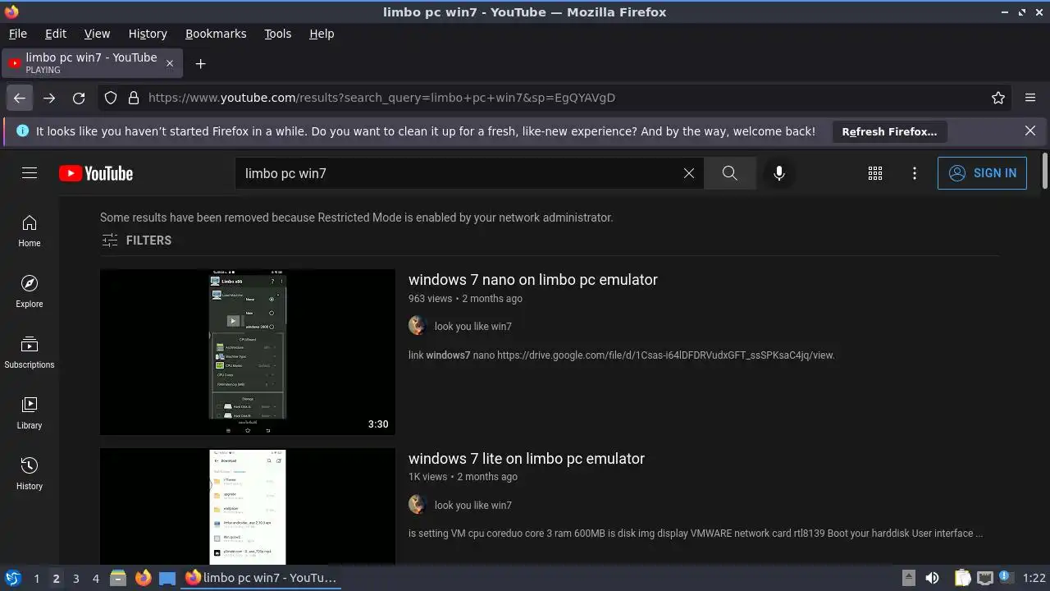Open the look you like win7 channel name, first result
The height and width of the screenshot is (591, 1050).
[473, 327]
